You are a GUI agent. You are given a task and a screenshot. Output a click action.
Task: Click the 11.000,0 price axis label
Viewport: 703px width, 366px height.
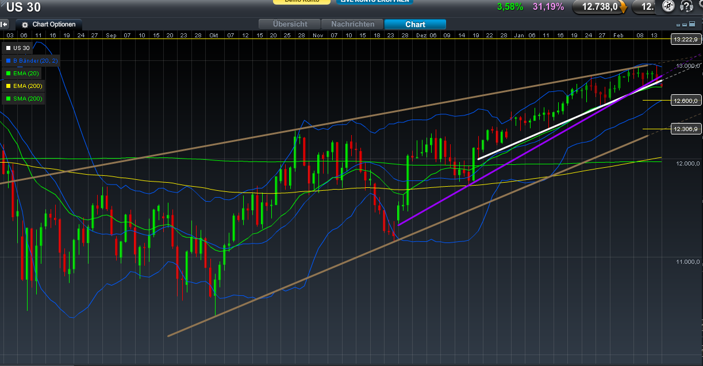coord(687,262)
